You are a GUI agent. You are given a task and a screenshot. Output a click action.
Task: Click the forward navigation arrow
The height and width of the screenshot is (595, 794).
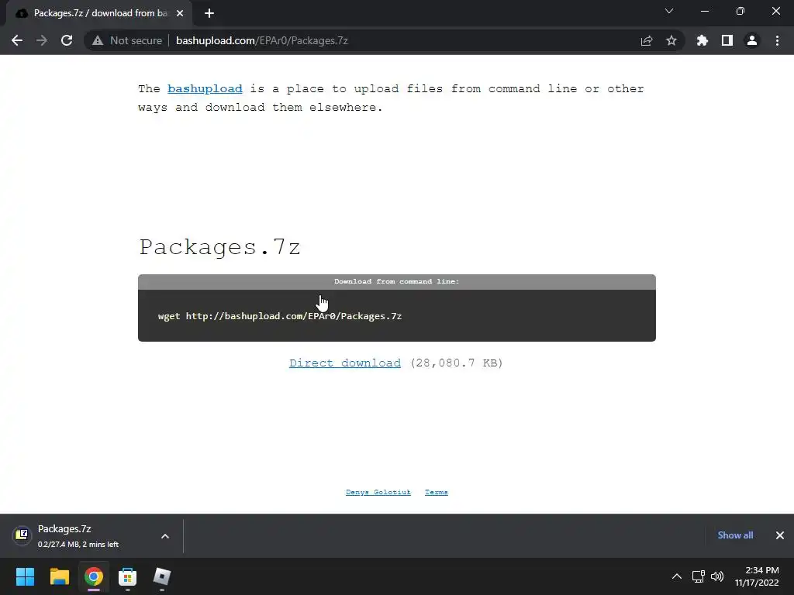pyautogui.click(x=42, y=40)
